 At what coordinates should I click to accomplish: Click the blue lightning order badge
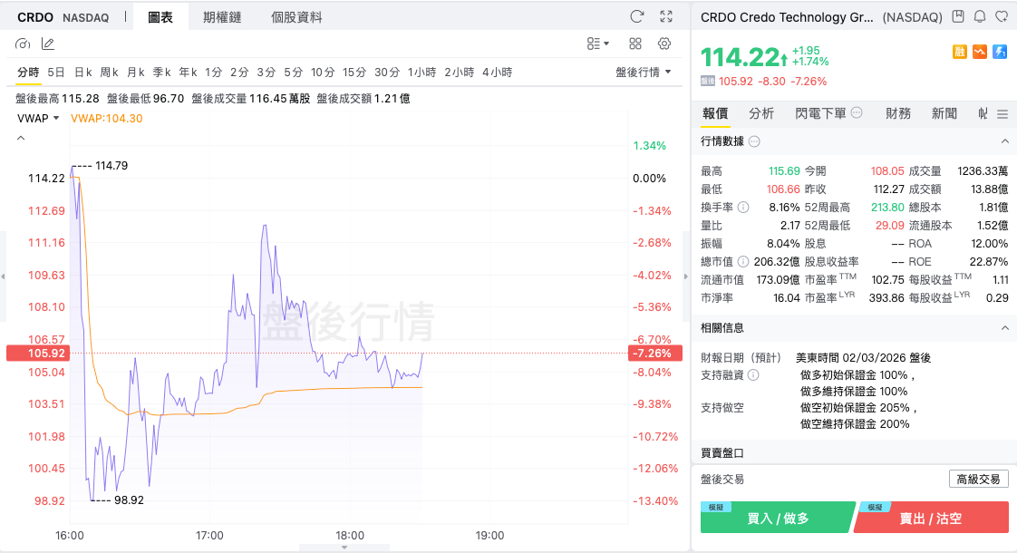coord(1000,52)
